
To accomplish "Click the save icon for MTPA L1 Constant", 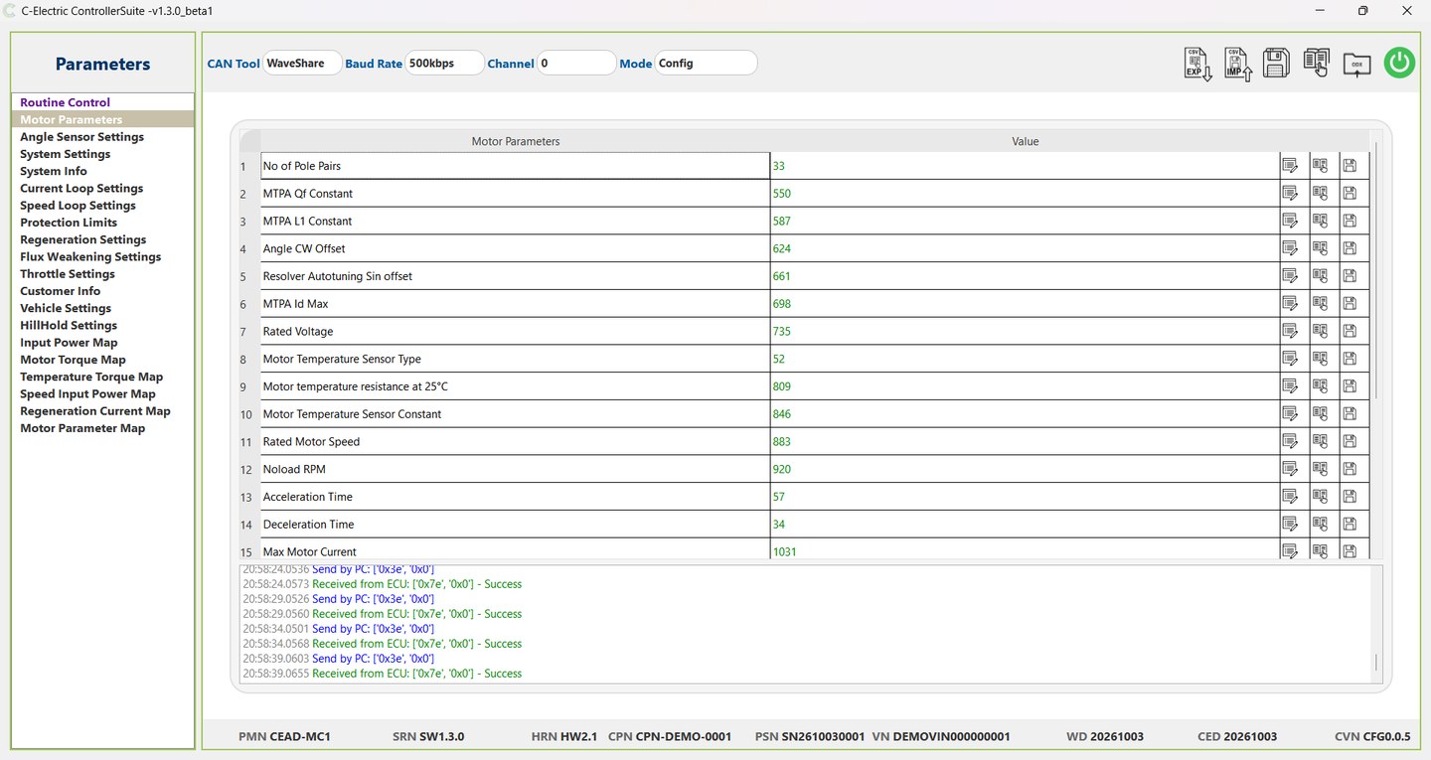I will [x=1349, y=221].
